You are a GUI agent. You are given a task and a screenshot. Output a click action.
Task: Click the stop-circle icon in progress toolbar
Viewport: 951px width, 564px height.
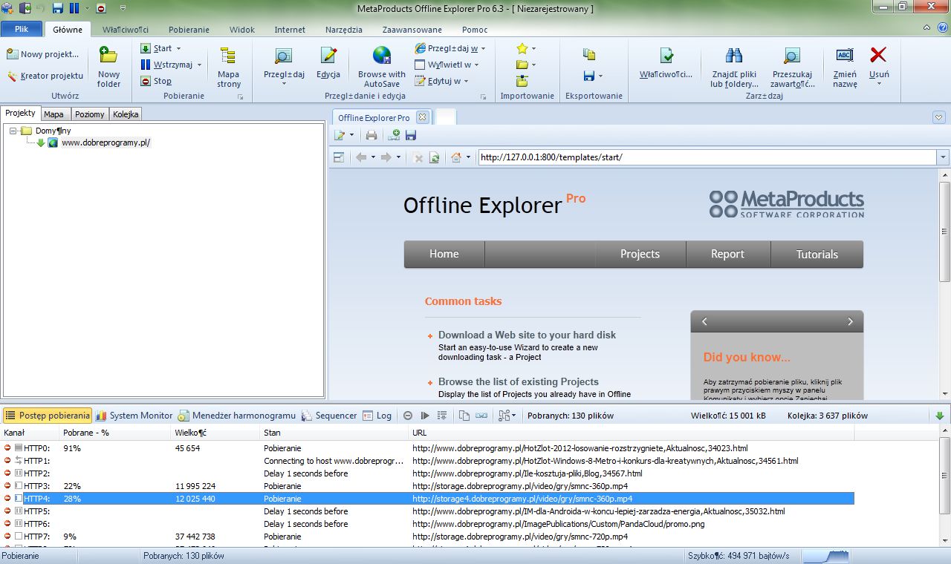[x=408, y=416]
